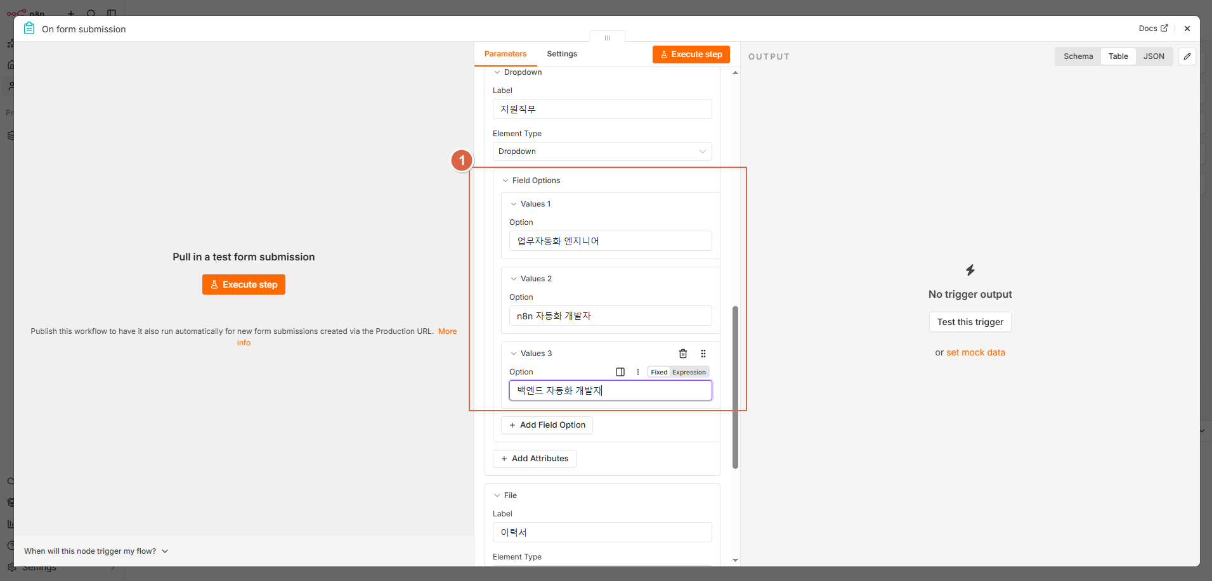Switch Option mode to Expression
Screen dimensions: 1212x581
click(x=689, y=372)
